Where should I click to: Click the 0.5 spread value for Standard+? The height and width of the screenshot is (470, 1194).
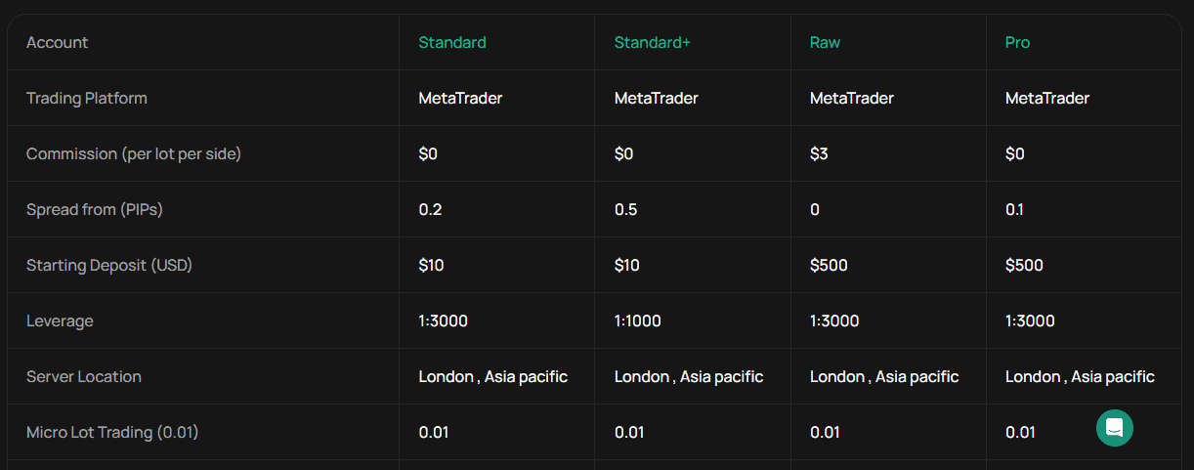click(626, 209)
